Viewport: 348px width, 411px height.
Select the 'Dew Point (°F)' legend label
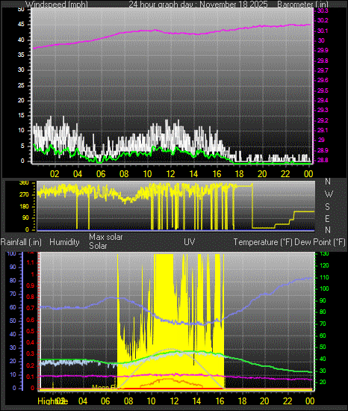pos(320,241)
